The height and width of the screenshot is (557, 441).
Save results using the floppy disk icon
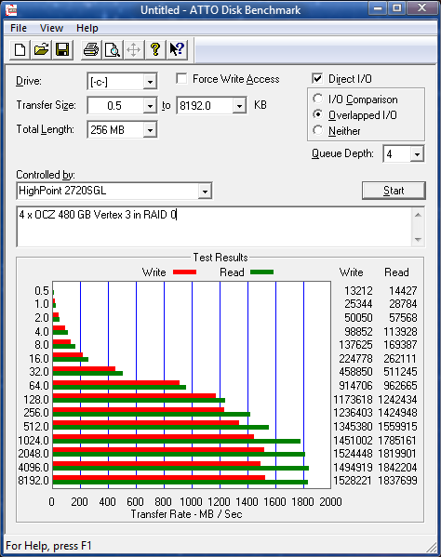pyautogui.click(x=62, y=49)
